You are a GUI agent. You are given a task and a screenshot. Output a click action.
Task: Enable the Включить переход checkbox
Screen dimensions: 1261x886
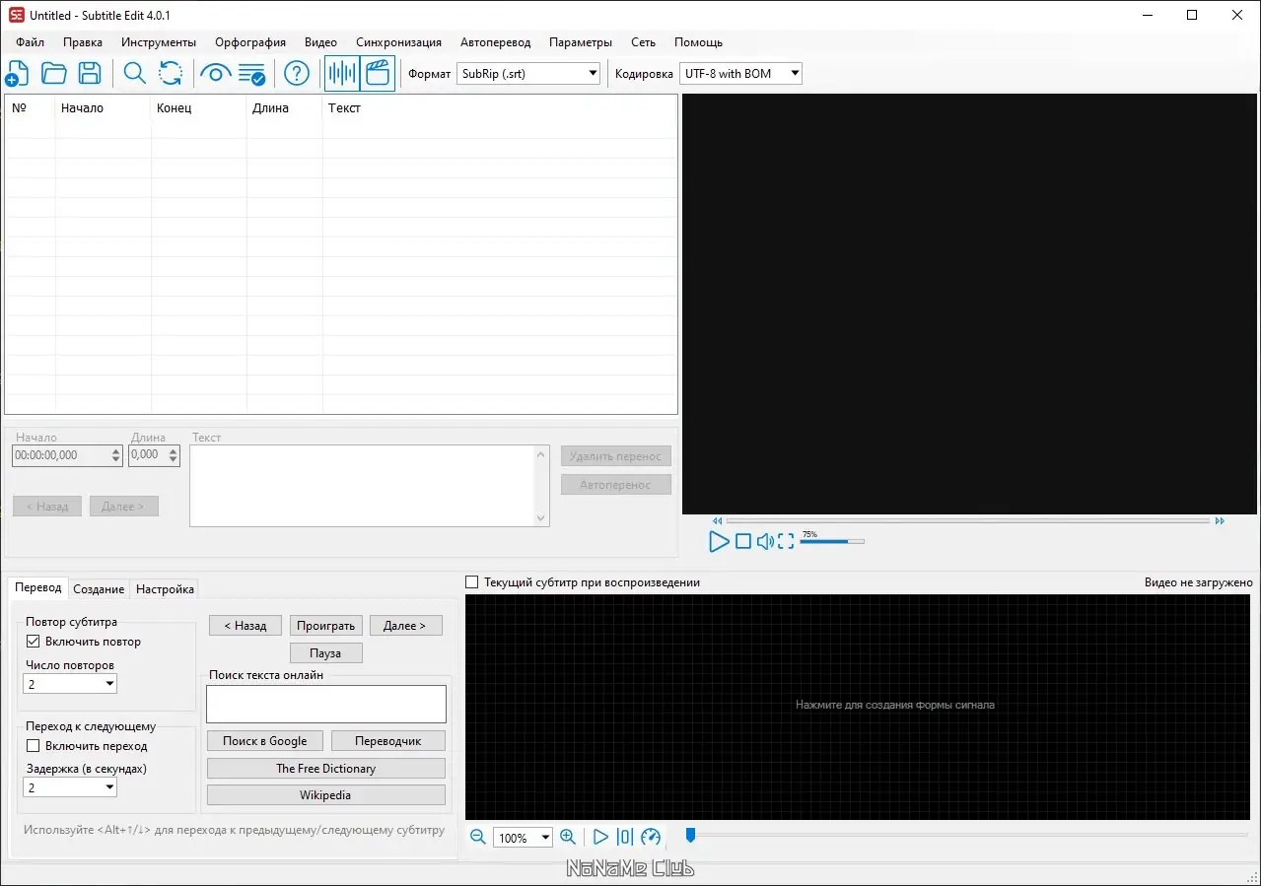(34, 746)
